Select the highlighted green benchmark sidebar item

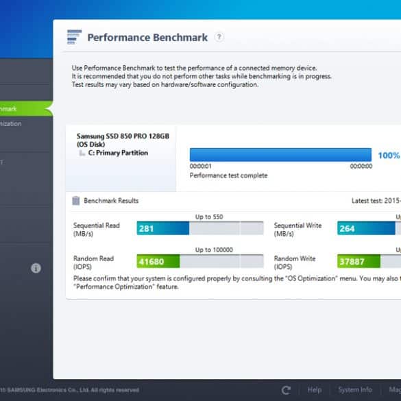point(25,109)
